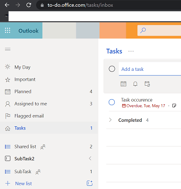
Task: Click the due date calendar icon
Action: click(x=123, y=84)
